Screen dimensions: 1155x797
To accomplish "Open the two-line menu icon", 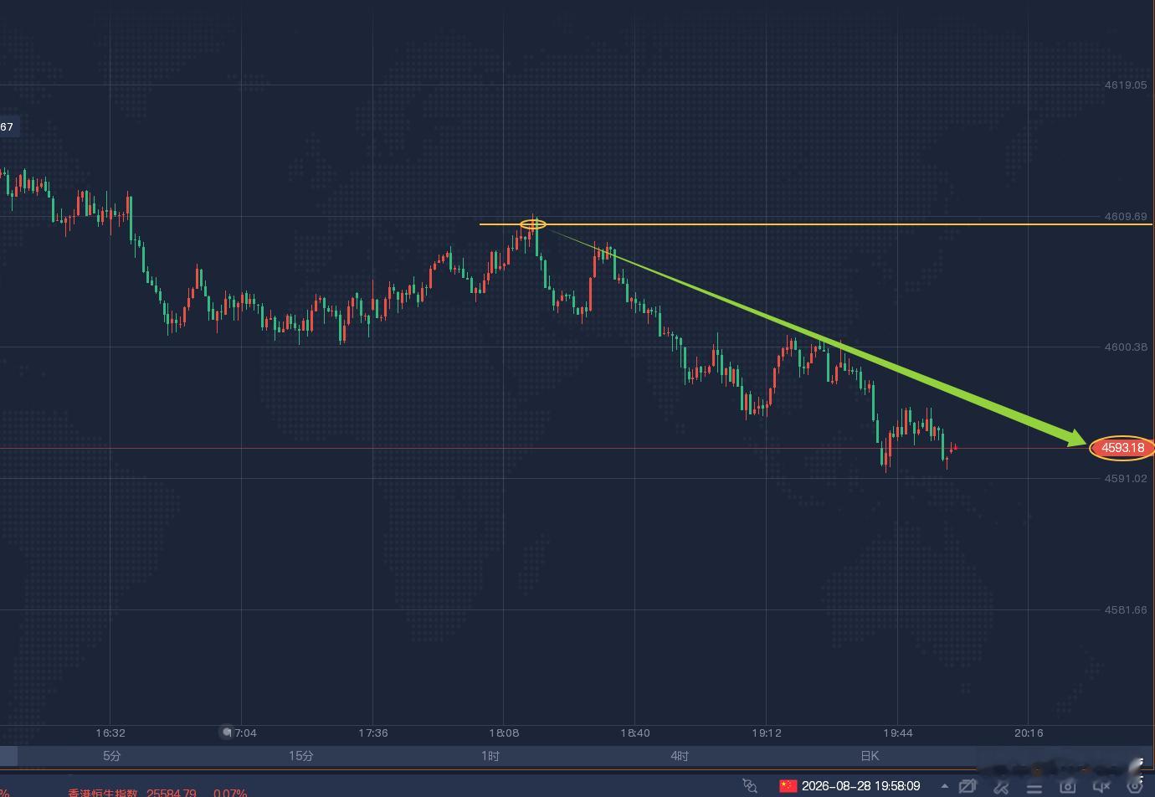I will click(x=1034, y=787).
